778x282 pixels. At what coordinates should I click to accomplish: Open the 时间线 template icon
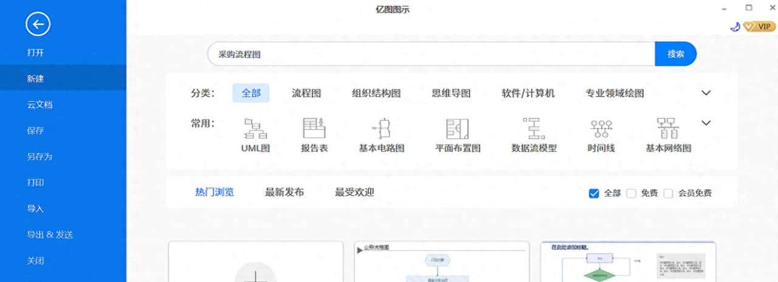tap(601, 129)
